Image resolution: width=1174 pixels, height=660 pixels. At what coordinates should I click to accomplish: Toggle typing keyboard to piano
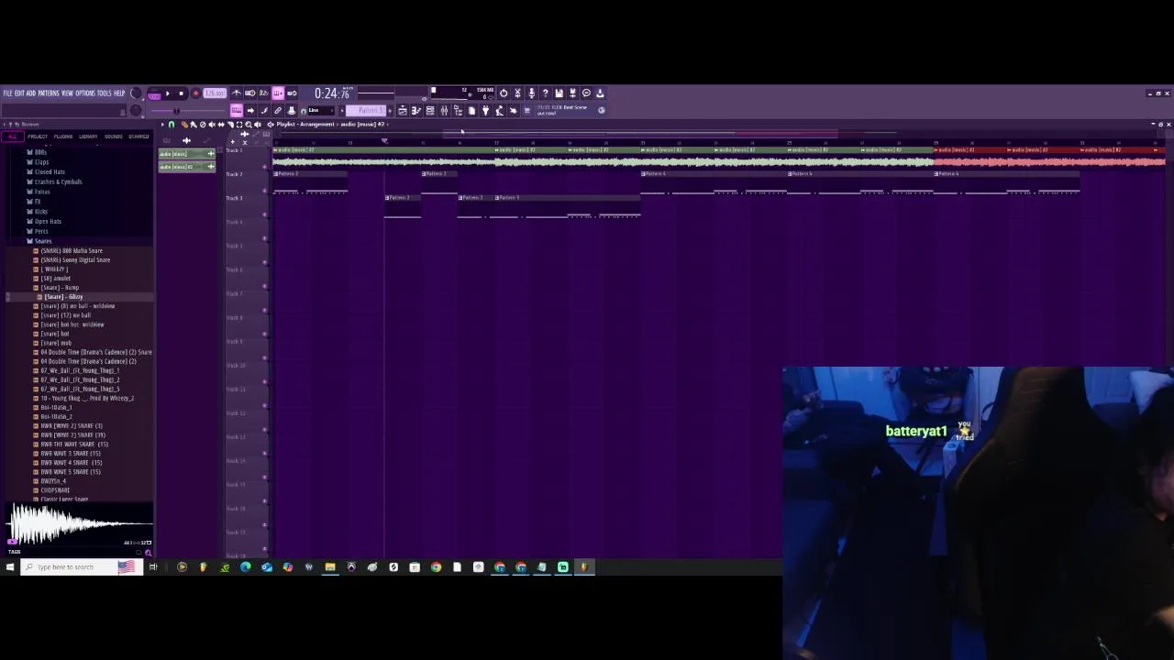237,110
